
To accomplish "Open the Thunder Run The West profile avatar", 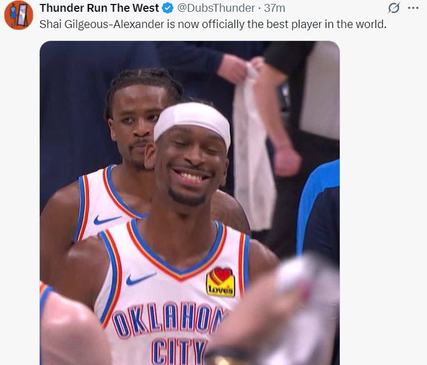I will pos(18,15).
